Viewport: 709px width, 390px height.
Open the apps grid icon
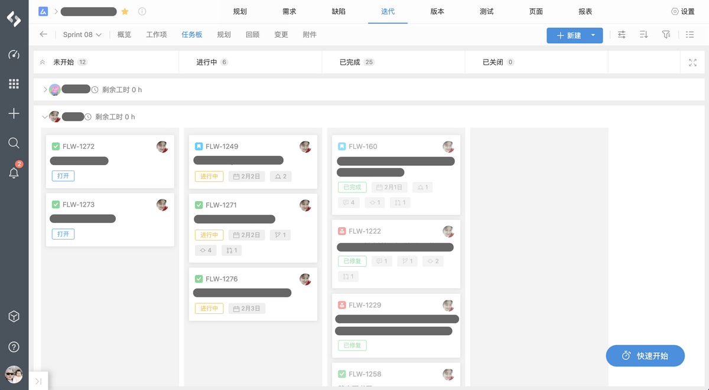[14, 84]
